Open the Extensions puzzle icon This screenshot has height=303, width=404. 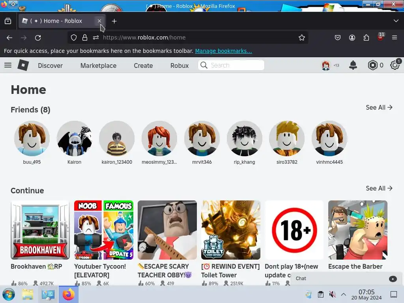366,37
